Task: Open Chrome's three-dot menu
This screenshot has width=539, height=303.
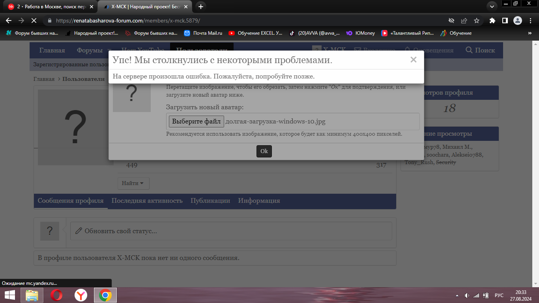Action: click(530, 21)
